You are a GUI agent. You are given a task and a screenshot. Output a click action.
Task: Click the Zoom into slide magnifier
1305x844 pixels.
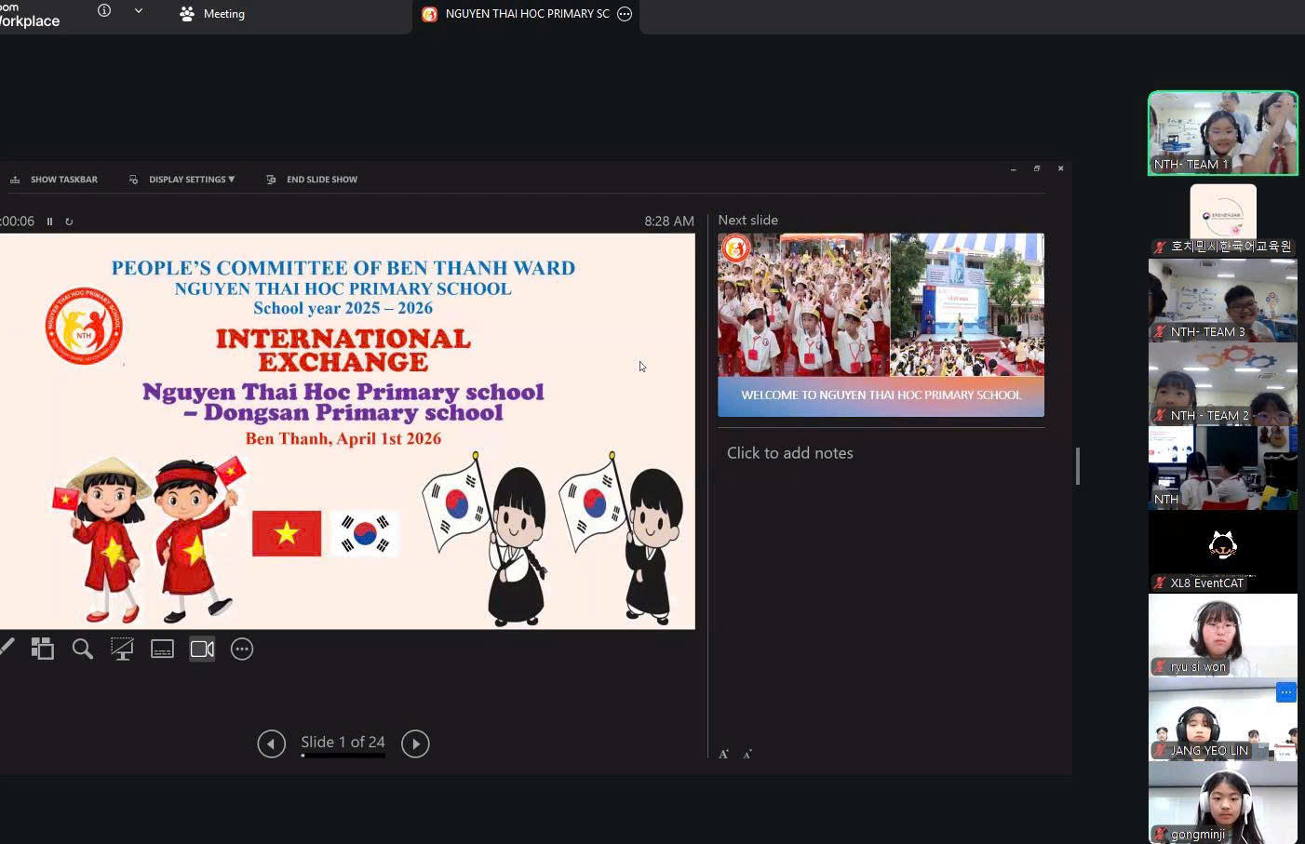pyautogui.click(x=82, y=649)
